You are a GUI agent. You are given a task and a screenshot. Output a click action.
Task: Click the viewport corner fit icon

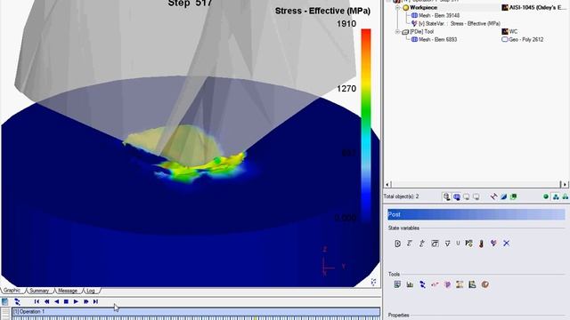coord(374,282)
